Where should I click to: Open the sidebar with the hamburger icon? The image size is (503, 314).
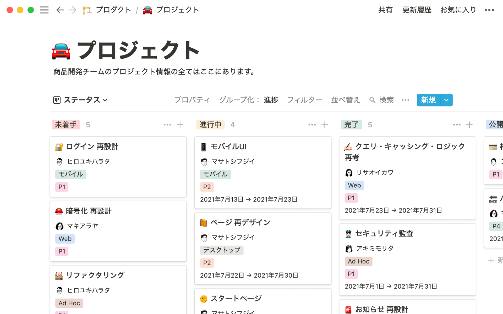[x=44, y=10]
